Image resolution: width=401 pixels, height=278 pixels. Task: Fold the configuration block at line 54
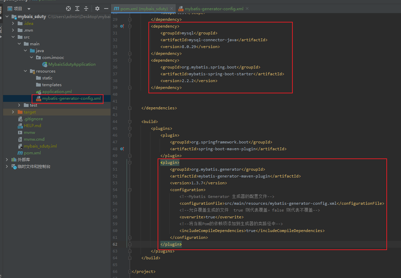pos(130,190)
